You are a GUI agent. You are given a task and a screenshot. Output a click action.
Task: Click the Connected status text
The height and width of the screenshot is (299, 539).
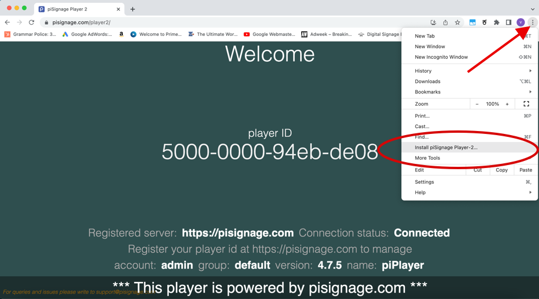(x=422, y=233)
